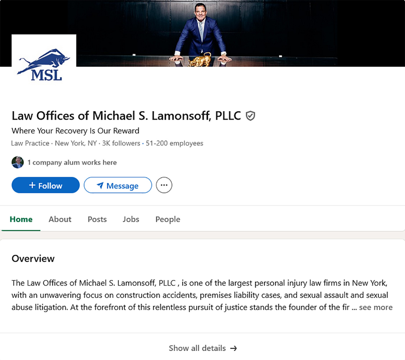The image size is (405, 360).
Task: Open the Jobs tab
Action: (x=131, y=219)
